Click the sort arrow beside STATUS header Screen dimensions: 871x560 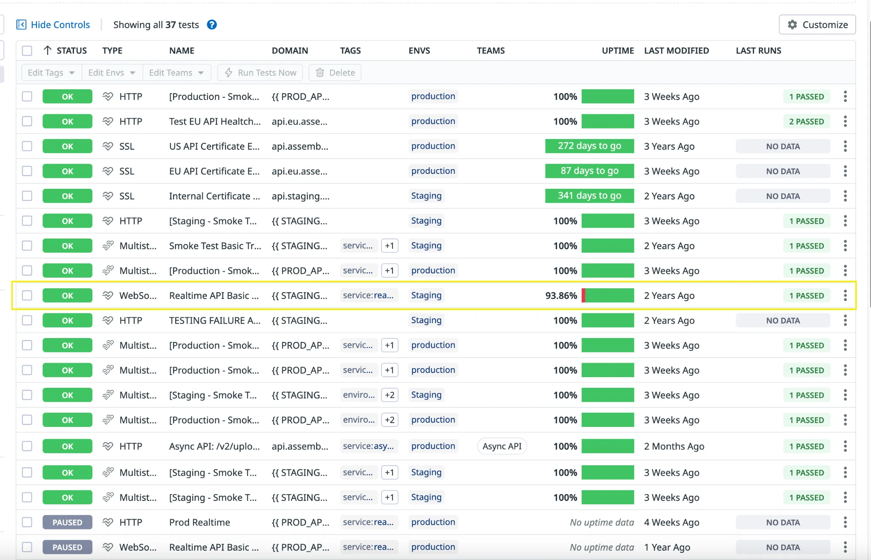(x=48, y=51)
